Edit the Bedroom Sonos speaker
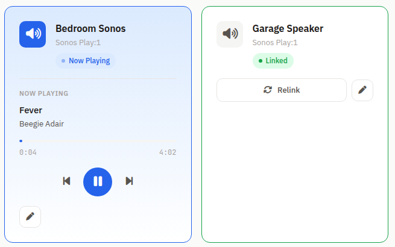This screenshot has height=247, width=395. point(30,217)
